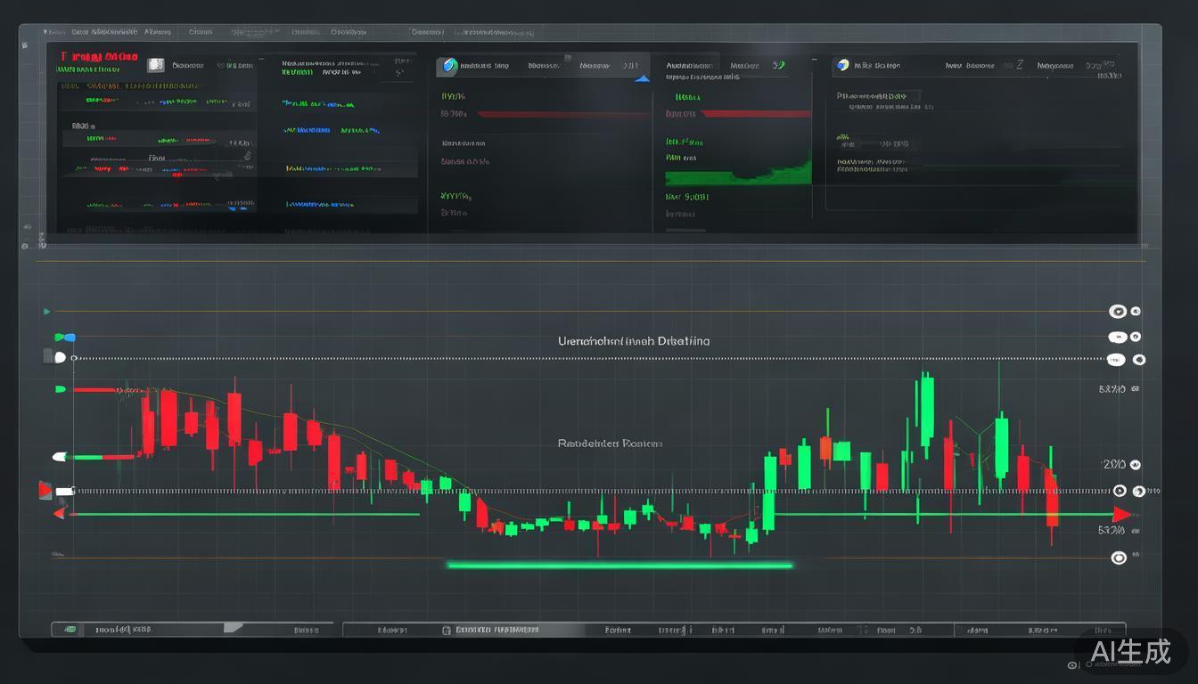Open the chart grid icon beside the red panel title
This screenshot has height=684, width=1198.
click(156, 66)
